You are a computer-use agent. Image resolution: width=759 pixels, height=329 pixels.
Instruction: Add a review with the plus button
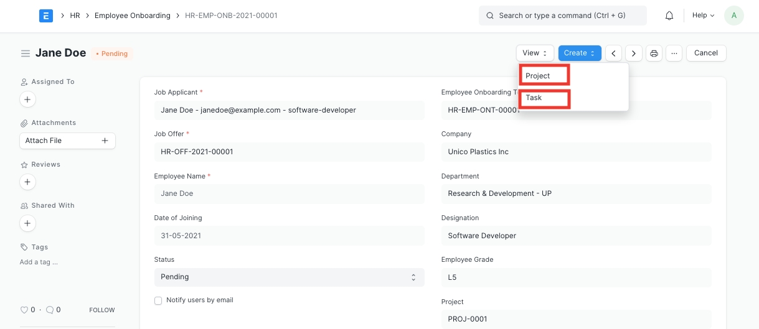27,182
